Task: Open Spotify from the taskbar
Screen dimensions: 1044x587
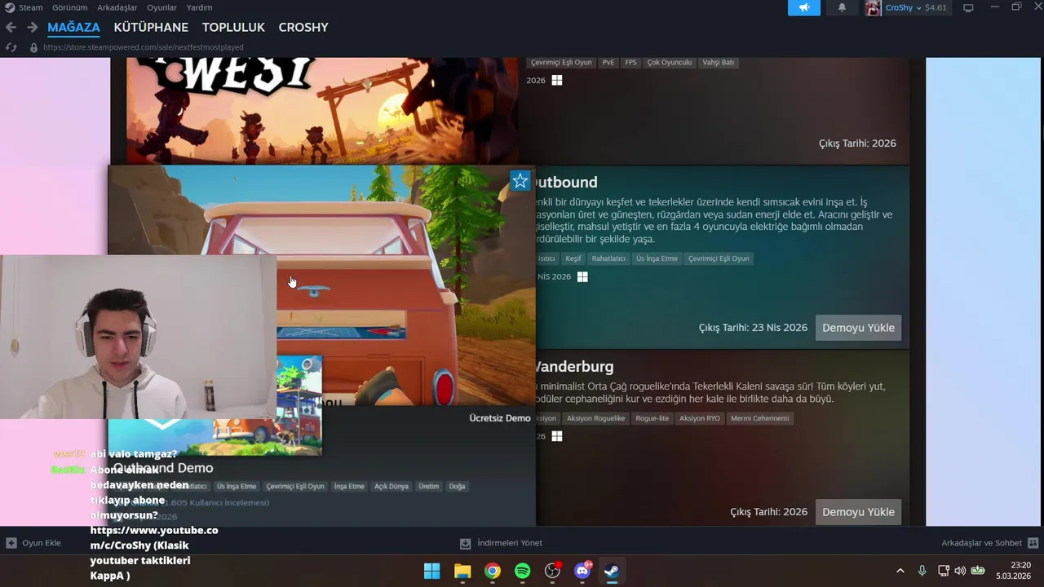Action: [523, 571]
